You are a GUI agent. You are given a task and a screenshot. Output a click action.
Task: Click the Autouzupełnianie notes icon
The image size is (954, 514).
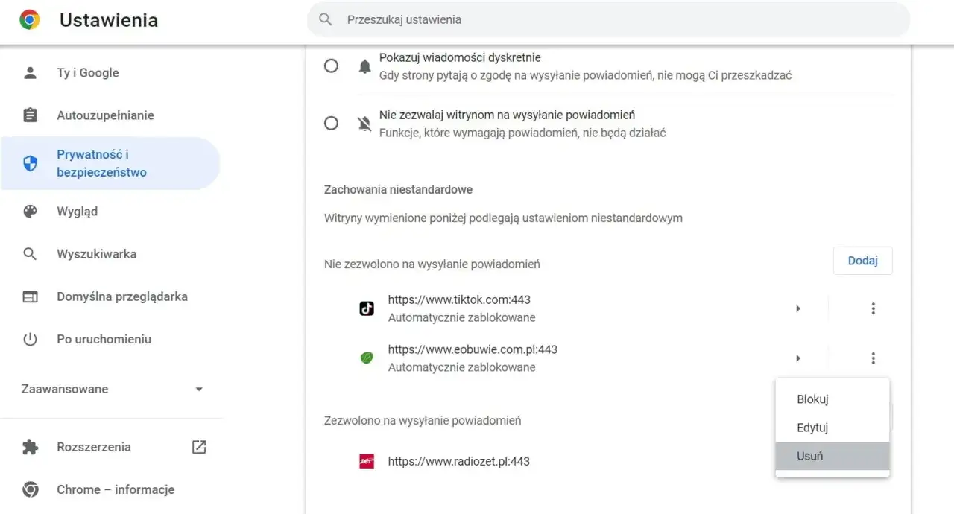pyautogui.click(x=30, y=115)
